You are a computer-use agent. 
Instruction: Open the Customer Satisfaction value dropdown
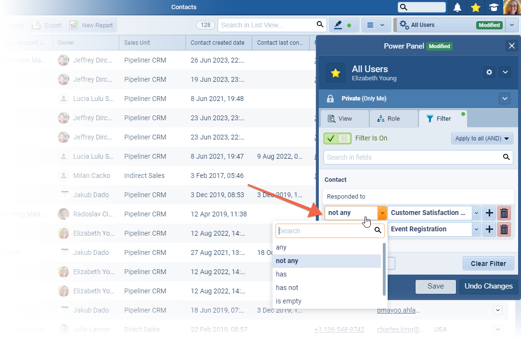pos(476,213)
